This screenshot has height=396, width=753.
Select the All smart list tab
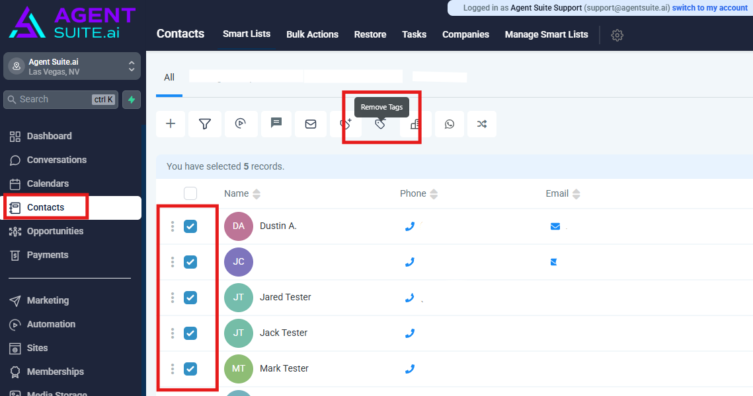(x=169, y=78)
